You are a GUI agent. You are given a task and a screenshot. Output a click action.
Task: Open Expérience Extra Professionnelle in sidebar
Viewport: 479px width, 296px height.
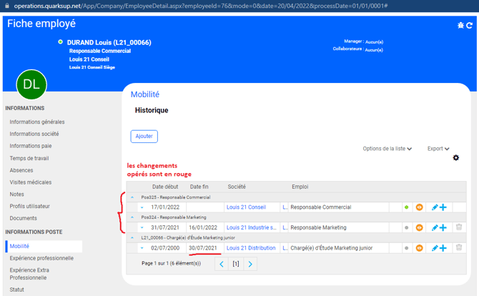tap(29, 274)
